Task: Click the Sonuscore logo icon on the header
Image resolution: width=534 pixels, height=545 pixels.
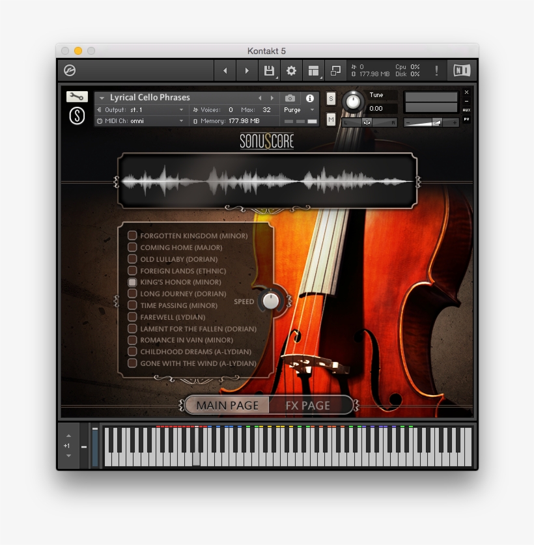Action: 76,115
